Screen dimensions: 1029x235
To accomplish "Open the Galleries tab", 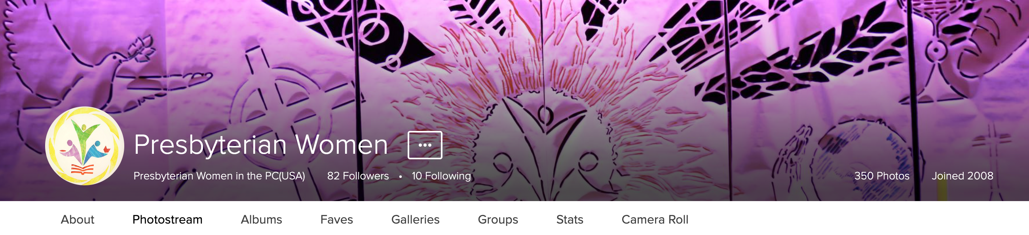I will pyautogui.click(x=416, y=220).
